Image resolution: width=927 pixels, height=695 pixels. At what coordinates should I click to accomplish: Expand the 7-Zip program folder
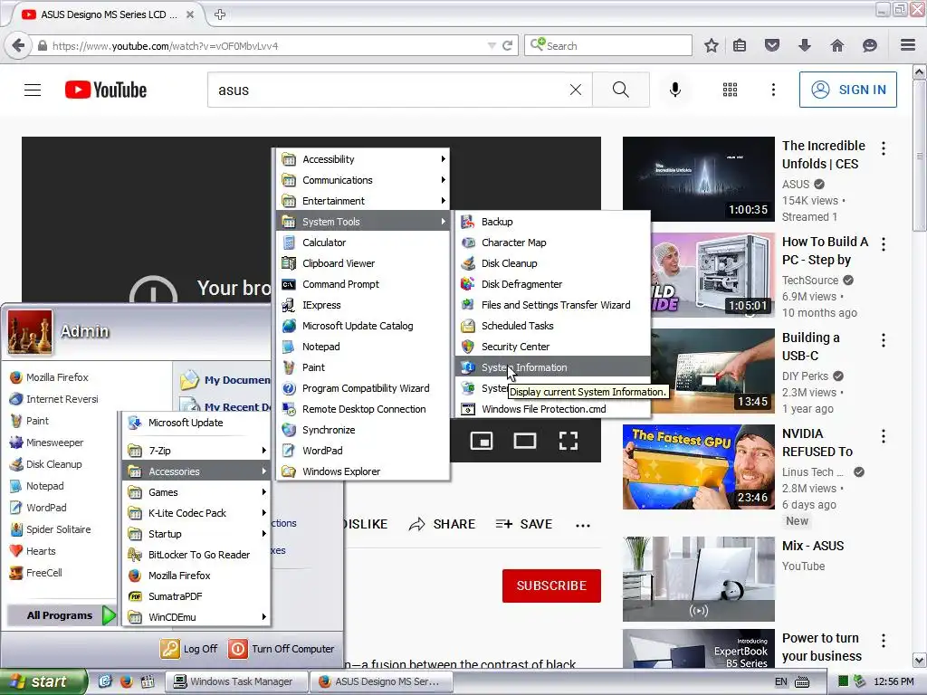196,451
